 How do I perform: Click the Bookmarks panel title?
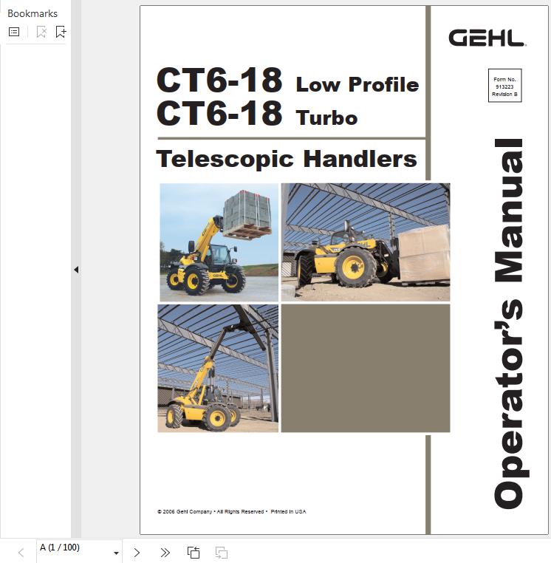(32, 13)
